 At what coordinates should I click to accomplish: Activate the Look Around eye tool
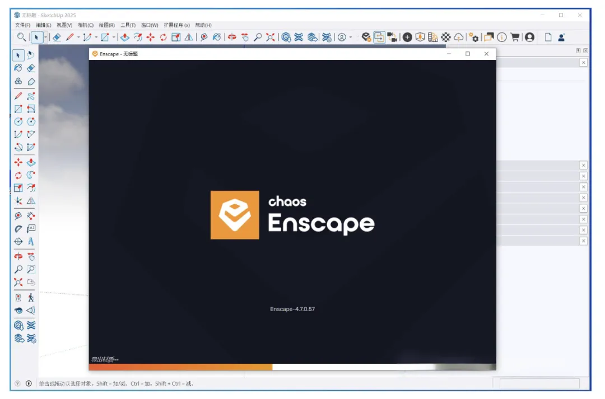[x=18, y=311]
